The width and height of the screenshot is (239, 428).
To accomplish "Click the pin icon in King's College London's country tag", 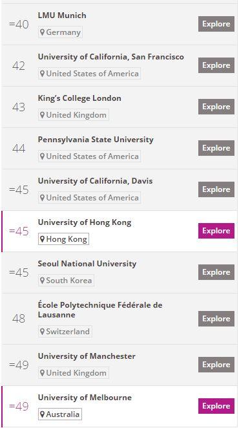I will [42, 115].
